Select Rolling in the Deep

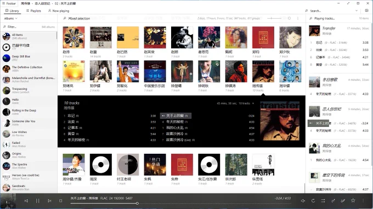[29, 112]
